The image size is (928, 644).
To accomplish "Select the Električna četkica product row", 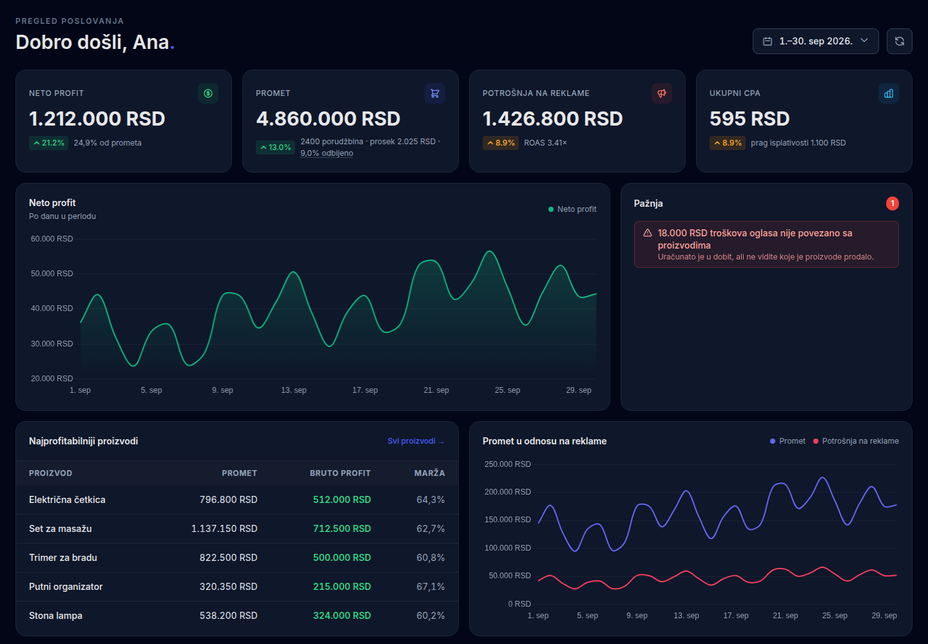I will pyautogui.click(x=237, y=500).
